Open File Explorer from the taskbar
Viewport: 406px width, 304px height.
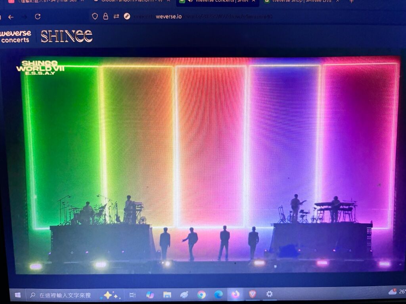167,295
